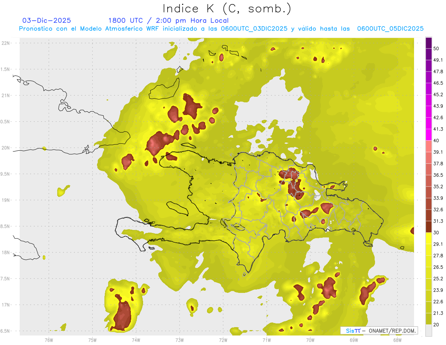446x345 pixels.
Task: Click colorbar value "25.2"
Action: (x=438, y=279)
